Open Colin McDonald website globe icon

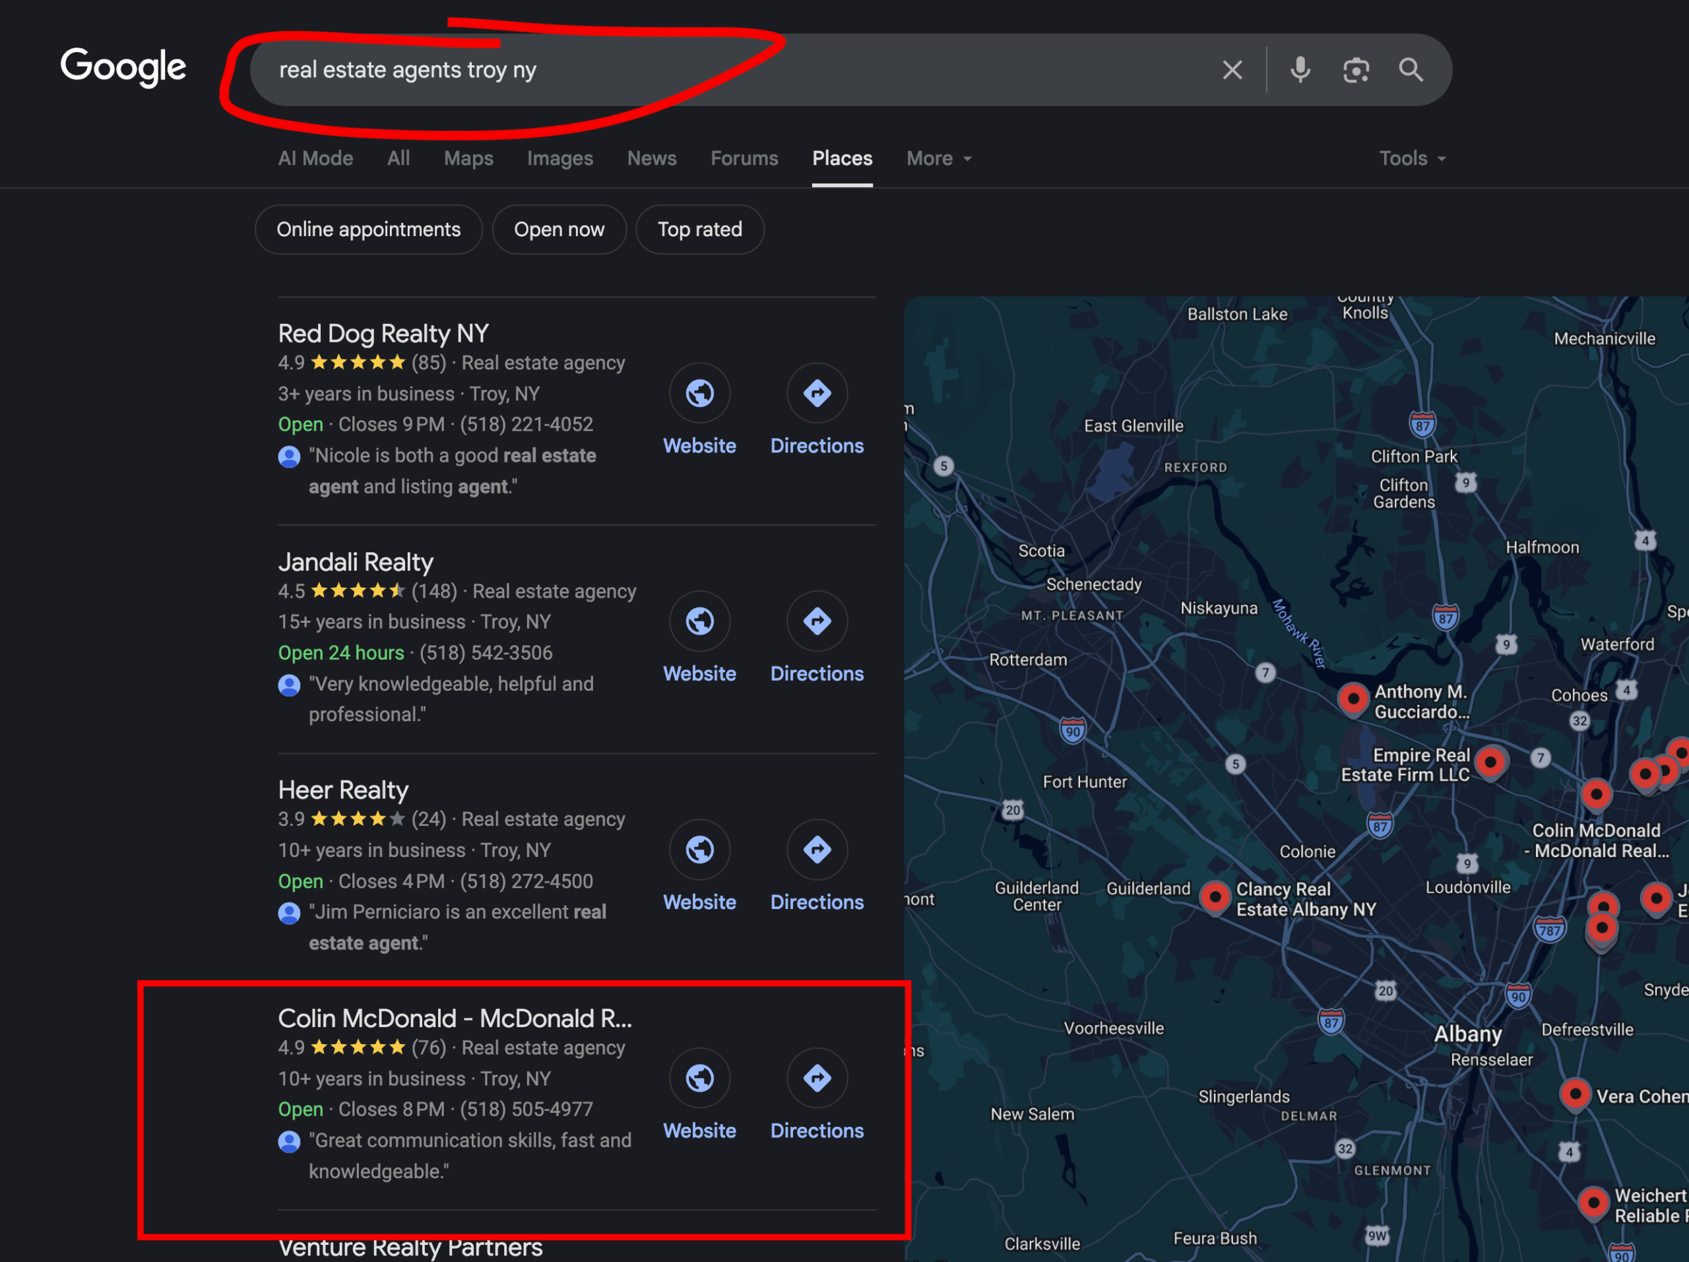(x=699, y=1077)
